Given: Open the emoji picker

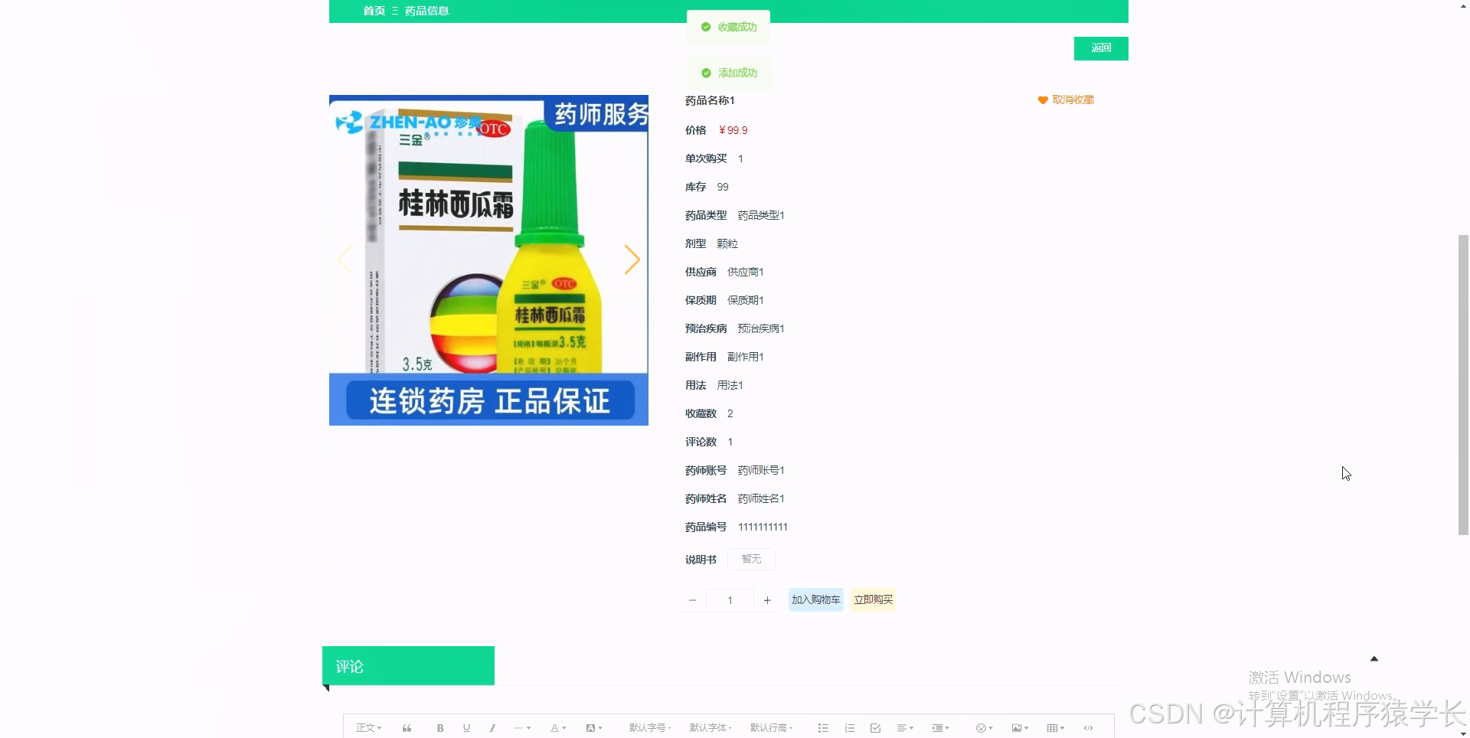Looking at the screenshot, I should pyautogui.click(x=985, y=728).
